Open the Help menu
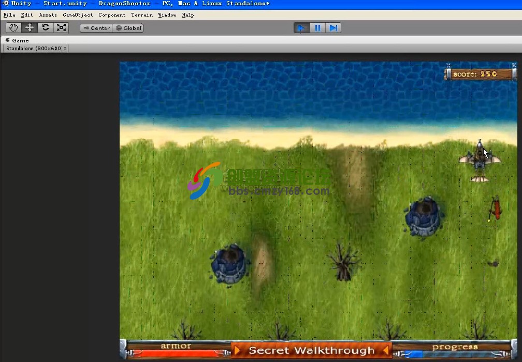Screen dimensions: 522x362 pos(188,15)
